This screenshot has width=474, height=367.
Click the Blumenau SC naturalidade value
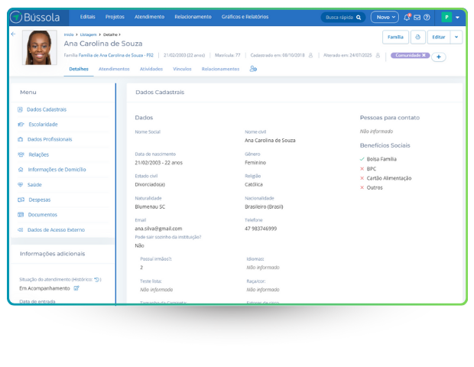click(x=150, y=206)
